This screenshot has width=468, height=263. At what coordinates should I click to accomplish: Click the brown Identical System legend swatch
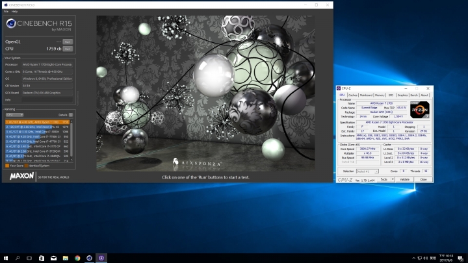[x=26, y=166]
